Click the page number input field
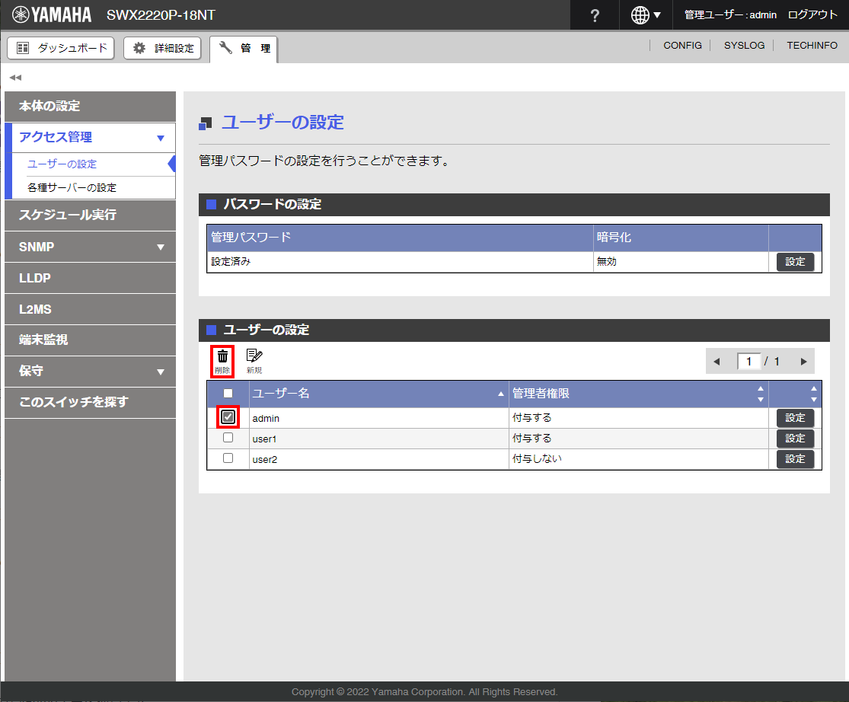 pyautogui.click(x=749, y=362)
